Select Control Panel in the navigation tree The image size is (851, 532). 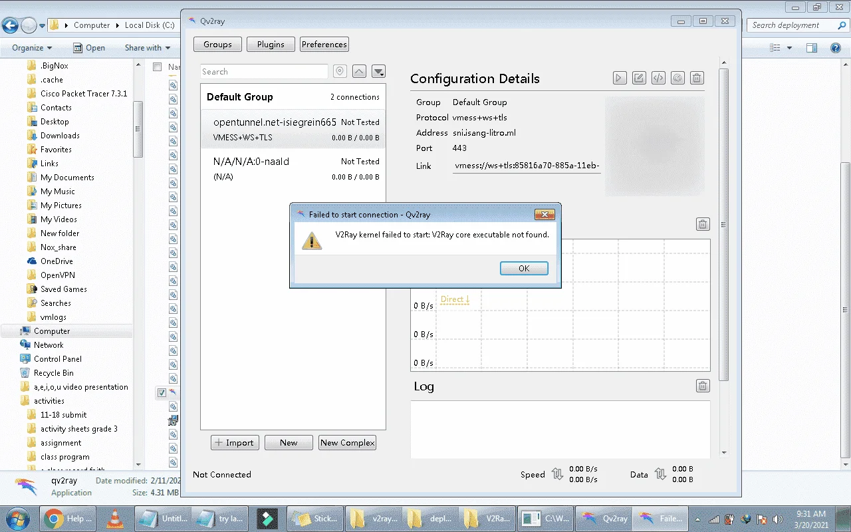58,359
